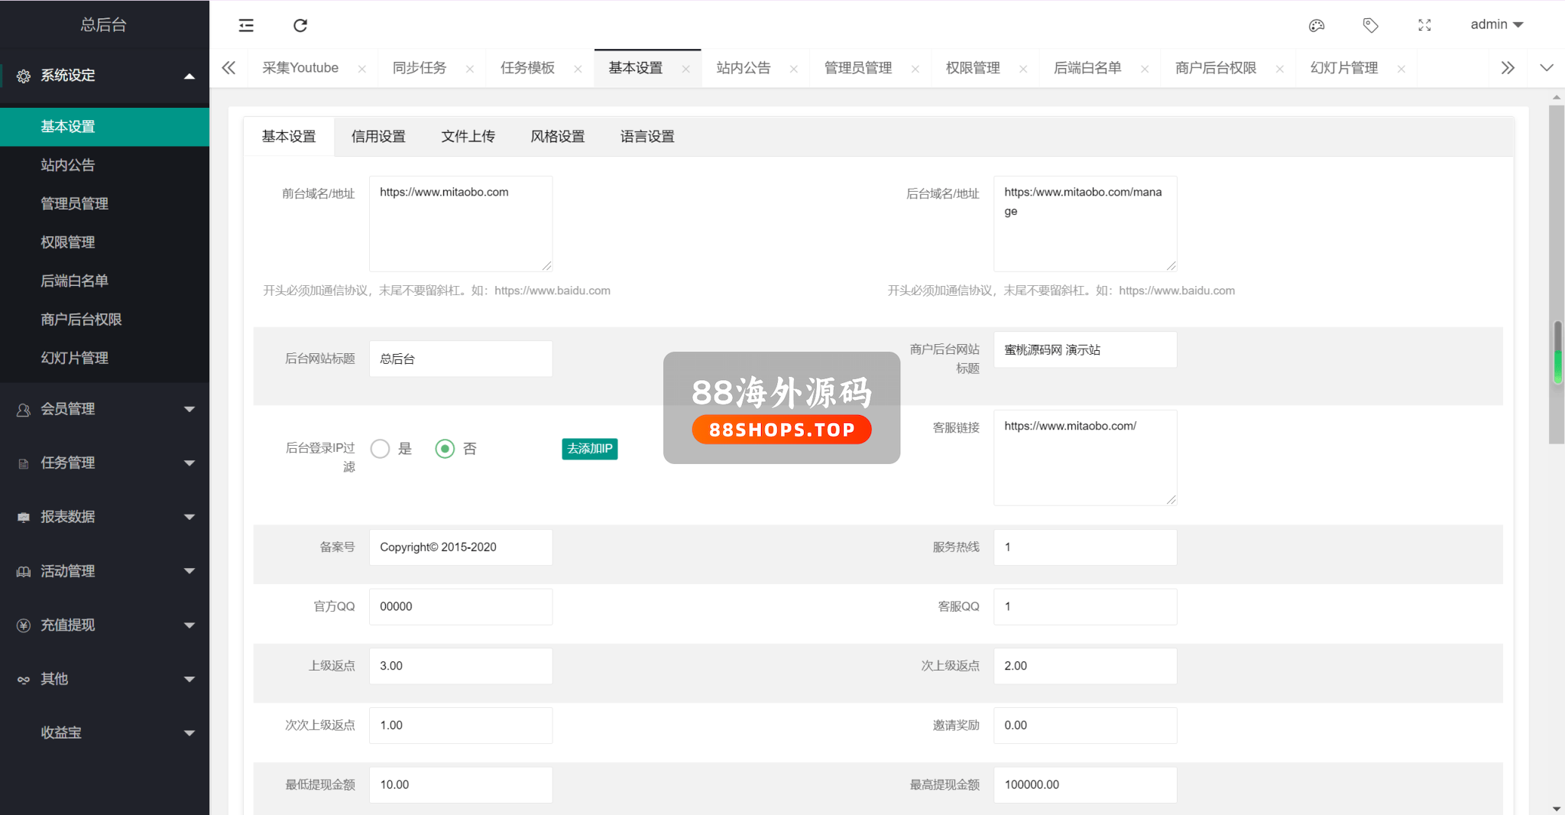Toggle fullscreen mode icon

[x=1424, y=25]
